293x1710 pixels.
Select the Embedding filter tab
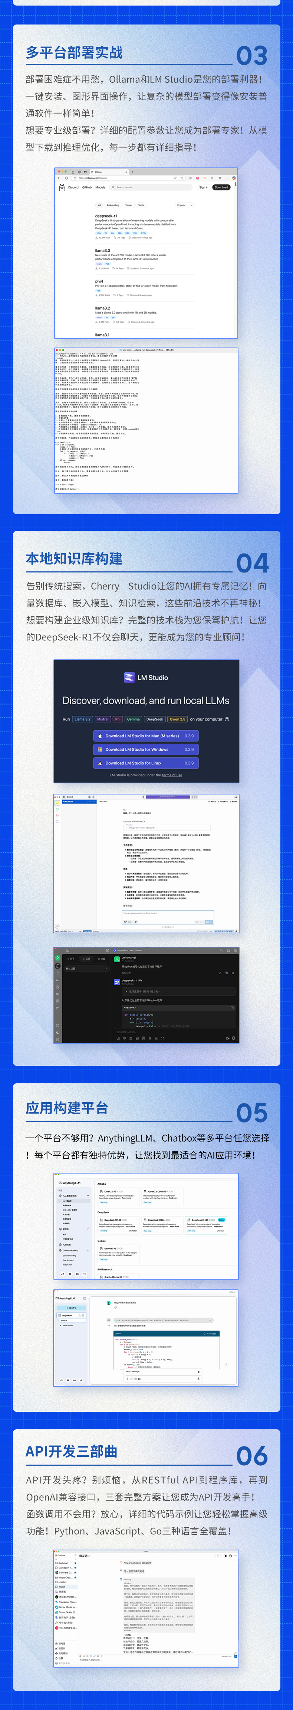point(113,205)
